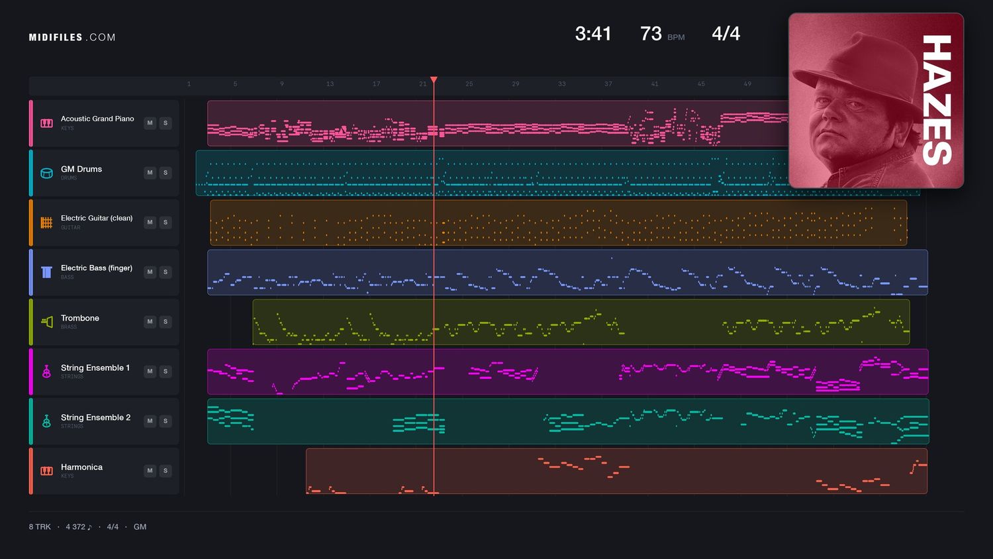
Task: Select the orange Electric Guitar clip
Action: pyautogui.click(x=559, y=223)
